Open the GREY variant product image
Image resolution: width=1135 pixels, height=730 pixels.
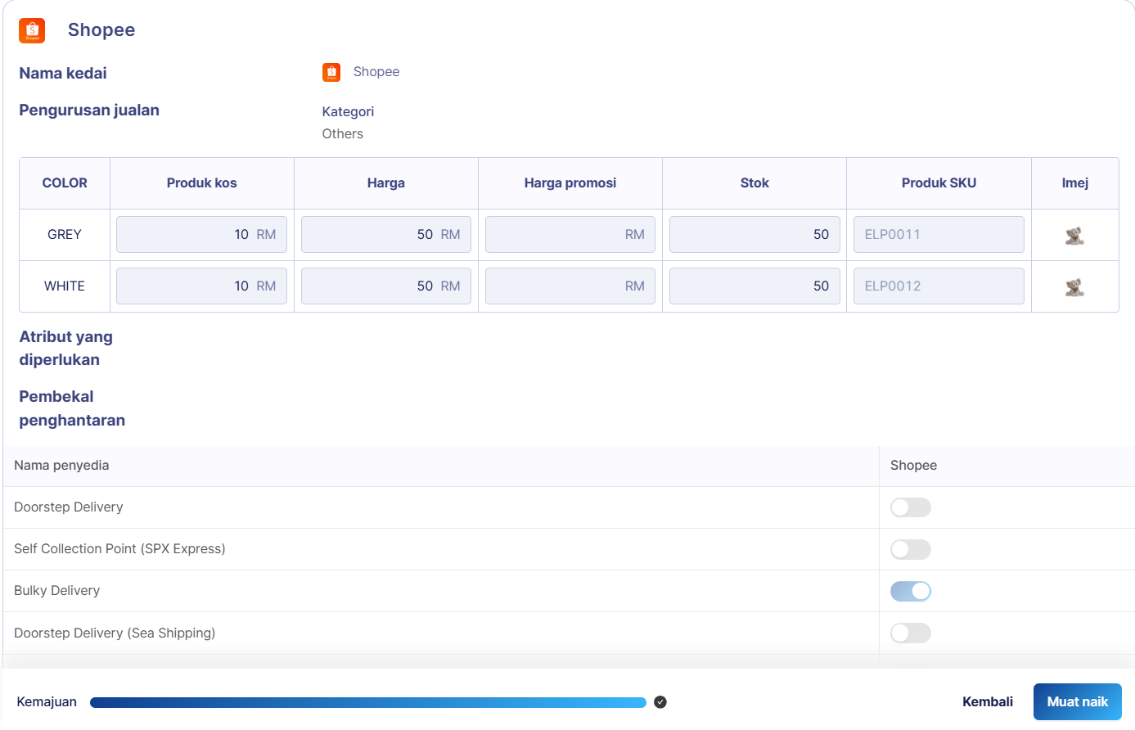1074,236
